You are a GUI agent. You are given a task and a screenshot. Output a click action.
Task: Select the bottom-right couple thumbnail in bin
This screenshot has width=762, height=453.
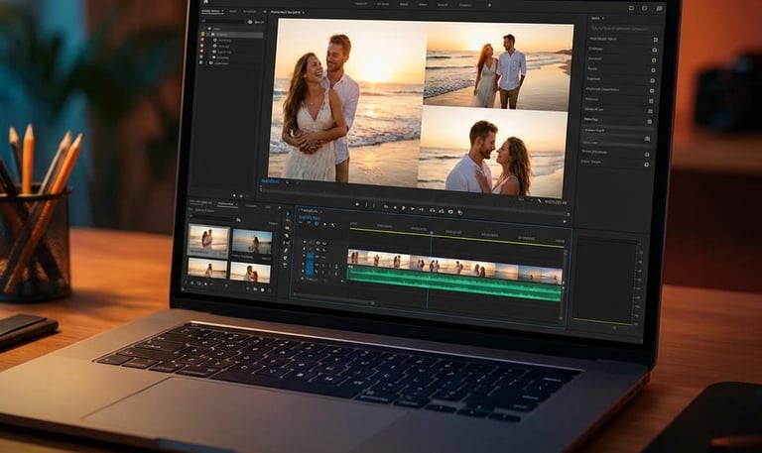[x=250, y=273]
